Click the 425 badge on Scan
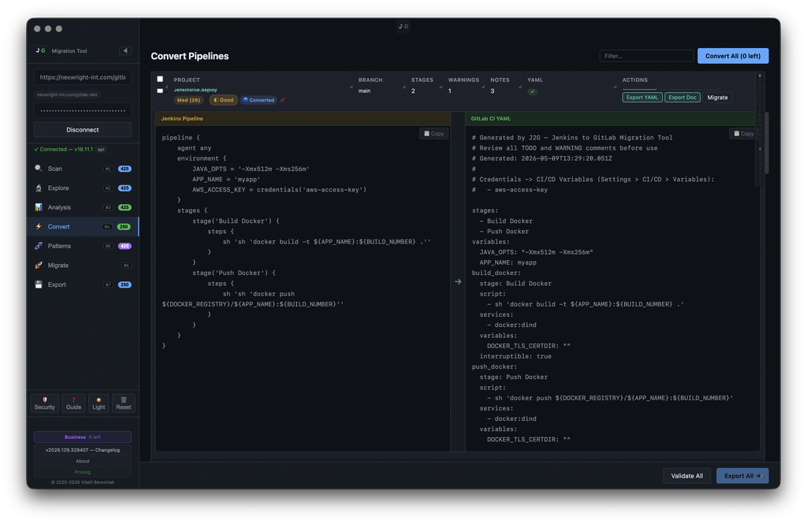The width and height of the screenshot is (807, 524). (x=125, y=169)
